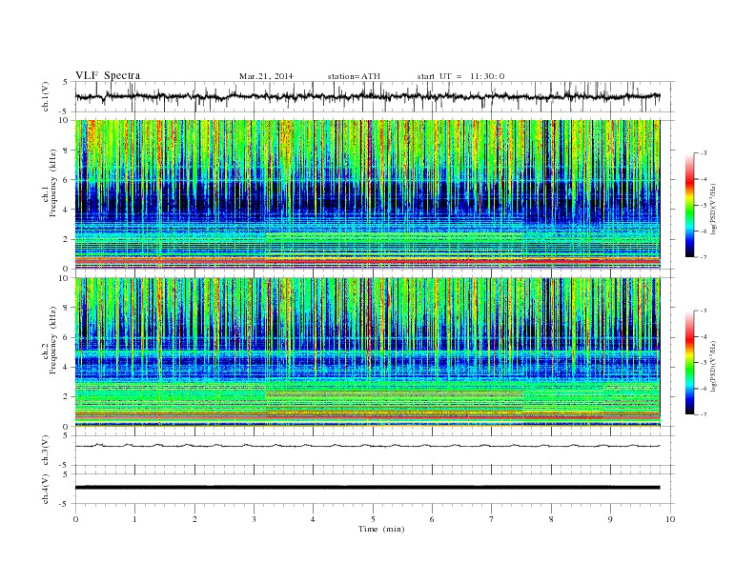Click the 'ch.3(V)' axis label
755x583 pixels.
[46, 451]
